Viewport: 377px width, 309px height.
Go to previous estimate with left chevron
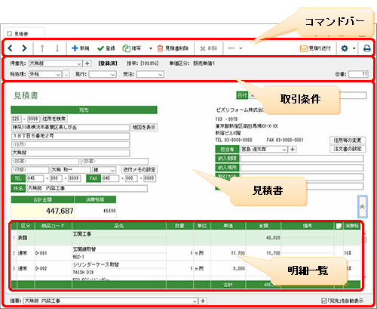(x=10, y=48)
